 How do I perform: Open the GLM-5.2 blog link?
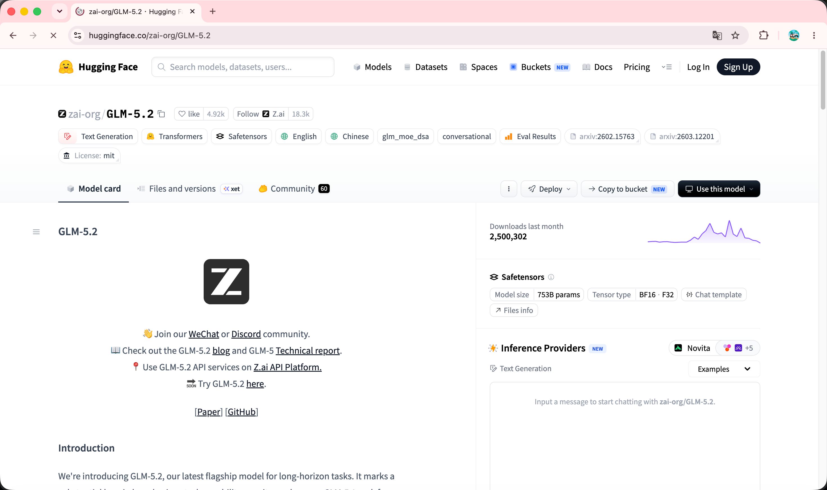click(x=221, y=350)
